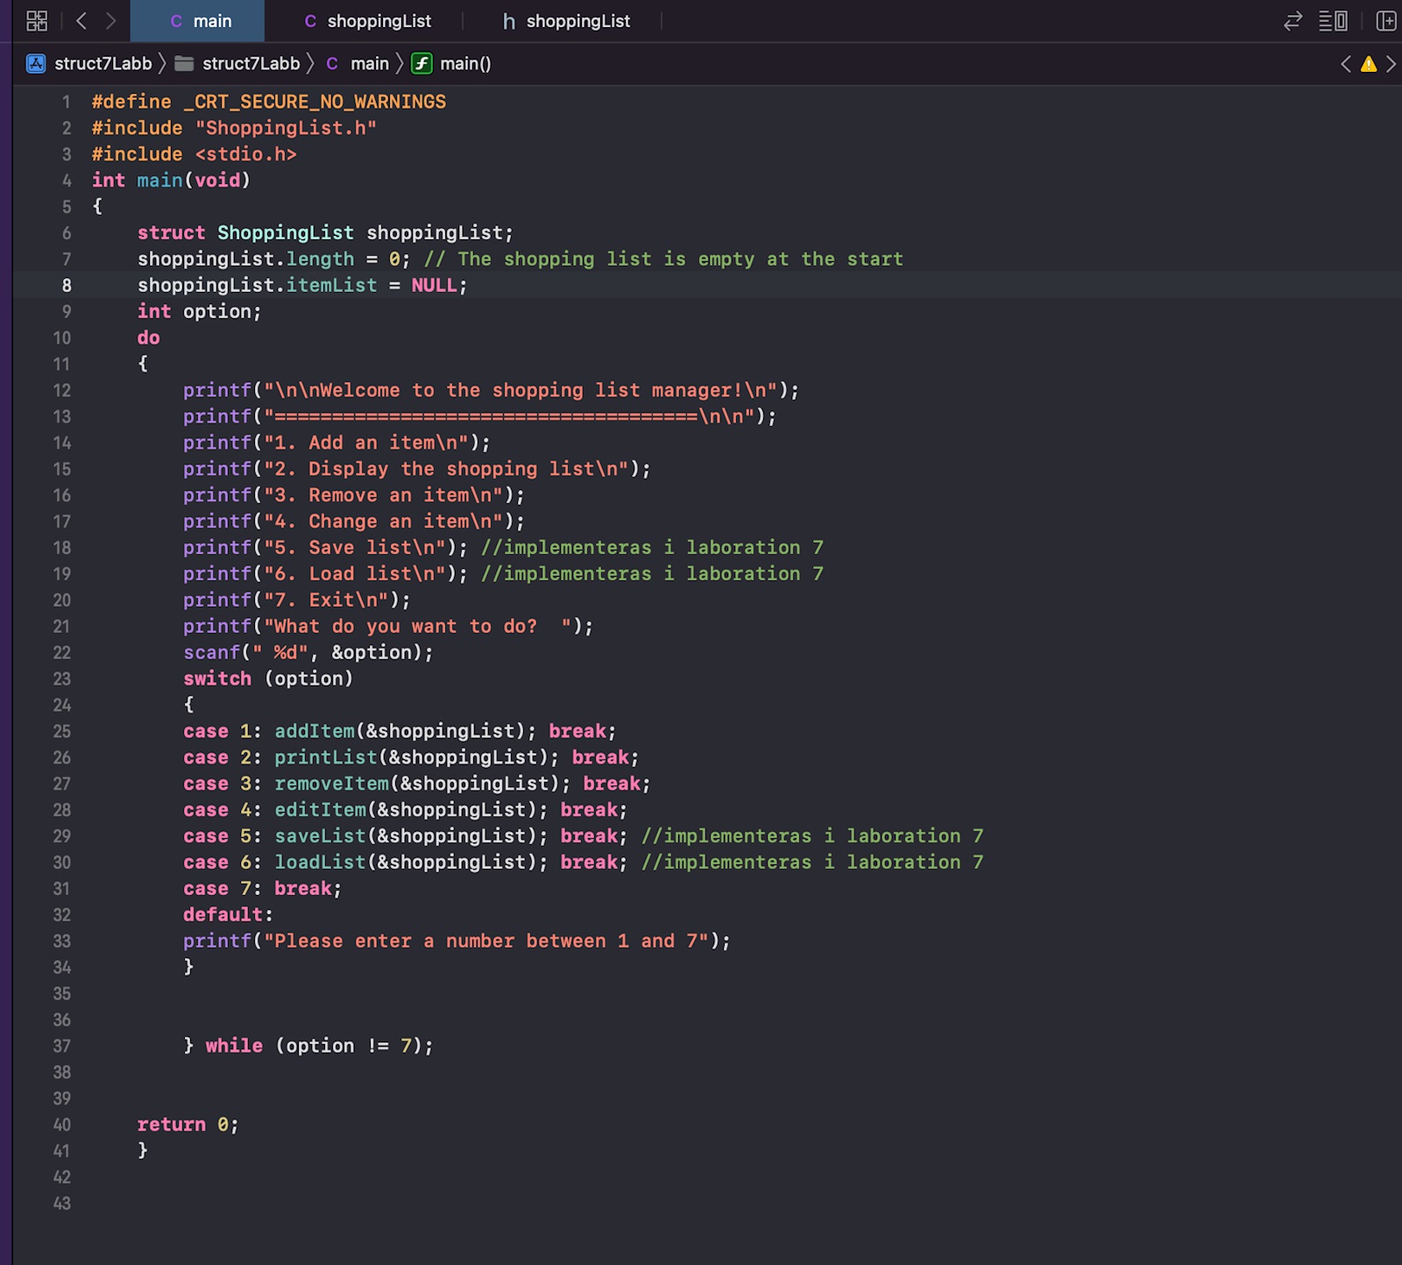Screen dimensions: 1402x1265
Task: Add editor on right
Action: click(x=1385, y=21)
